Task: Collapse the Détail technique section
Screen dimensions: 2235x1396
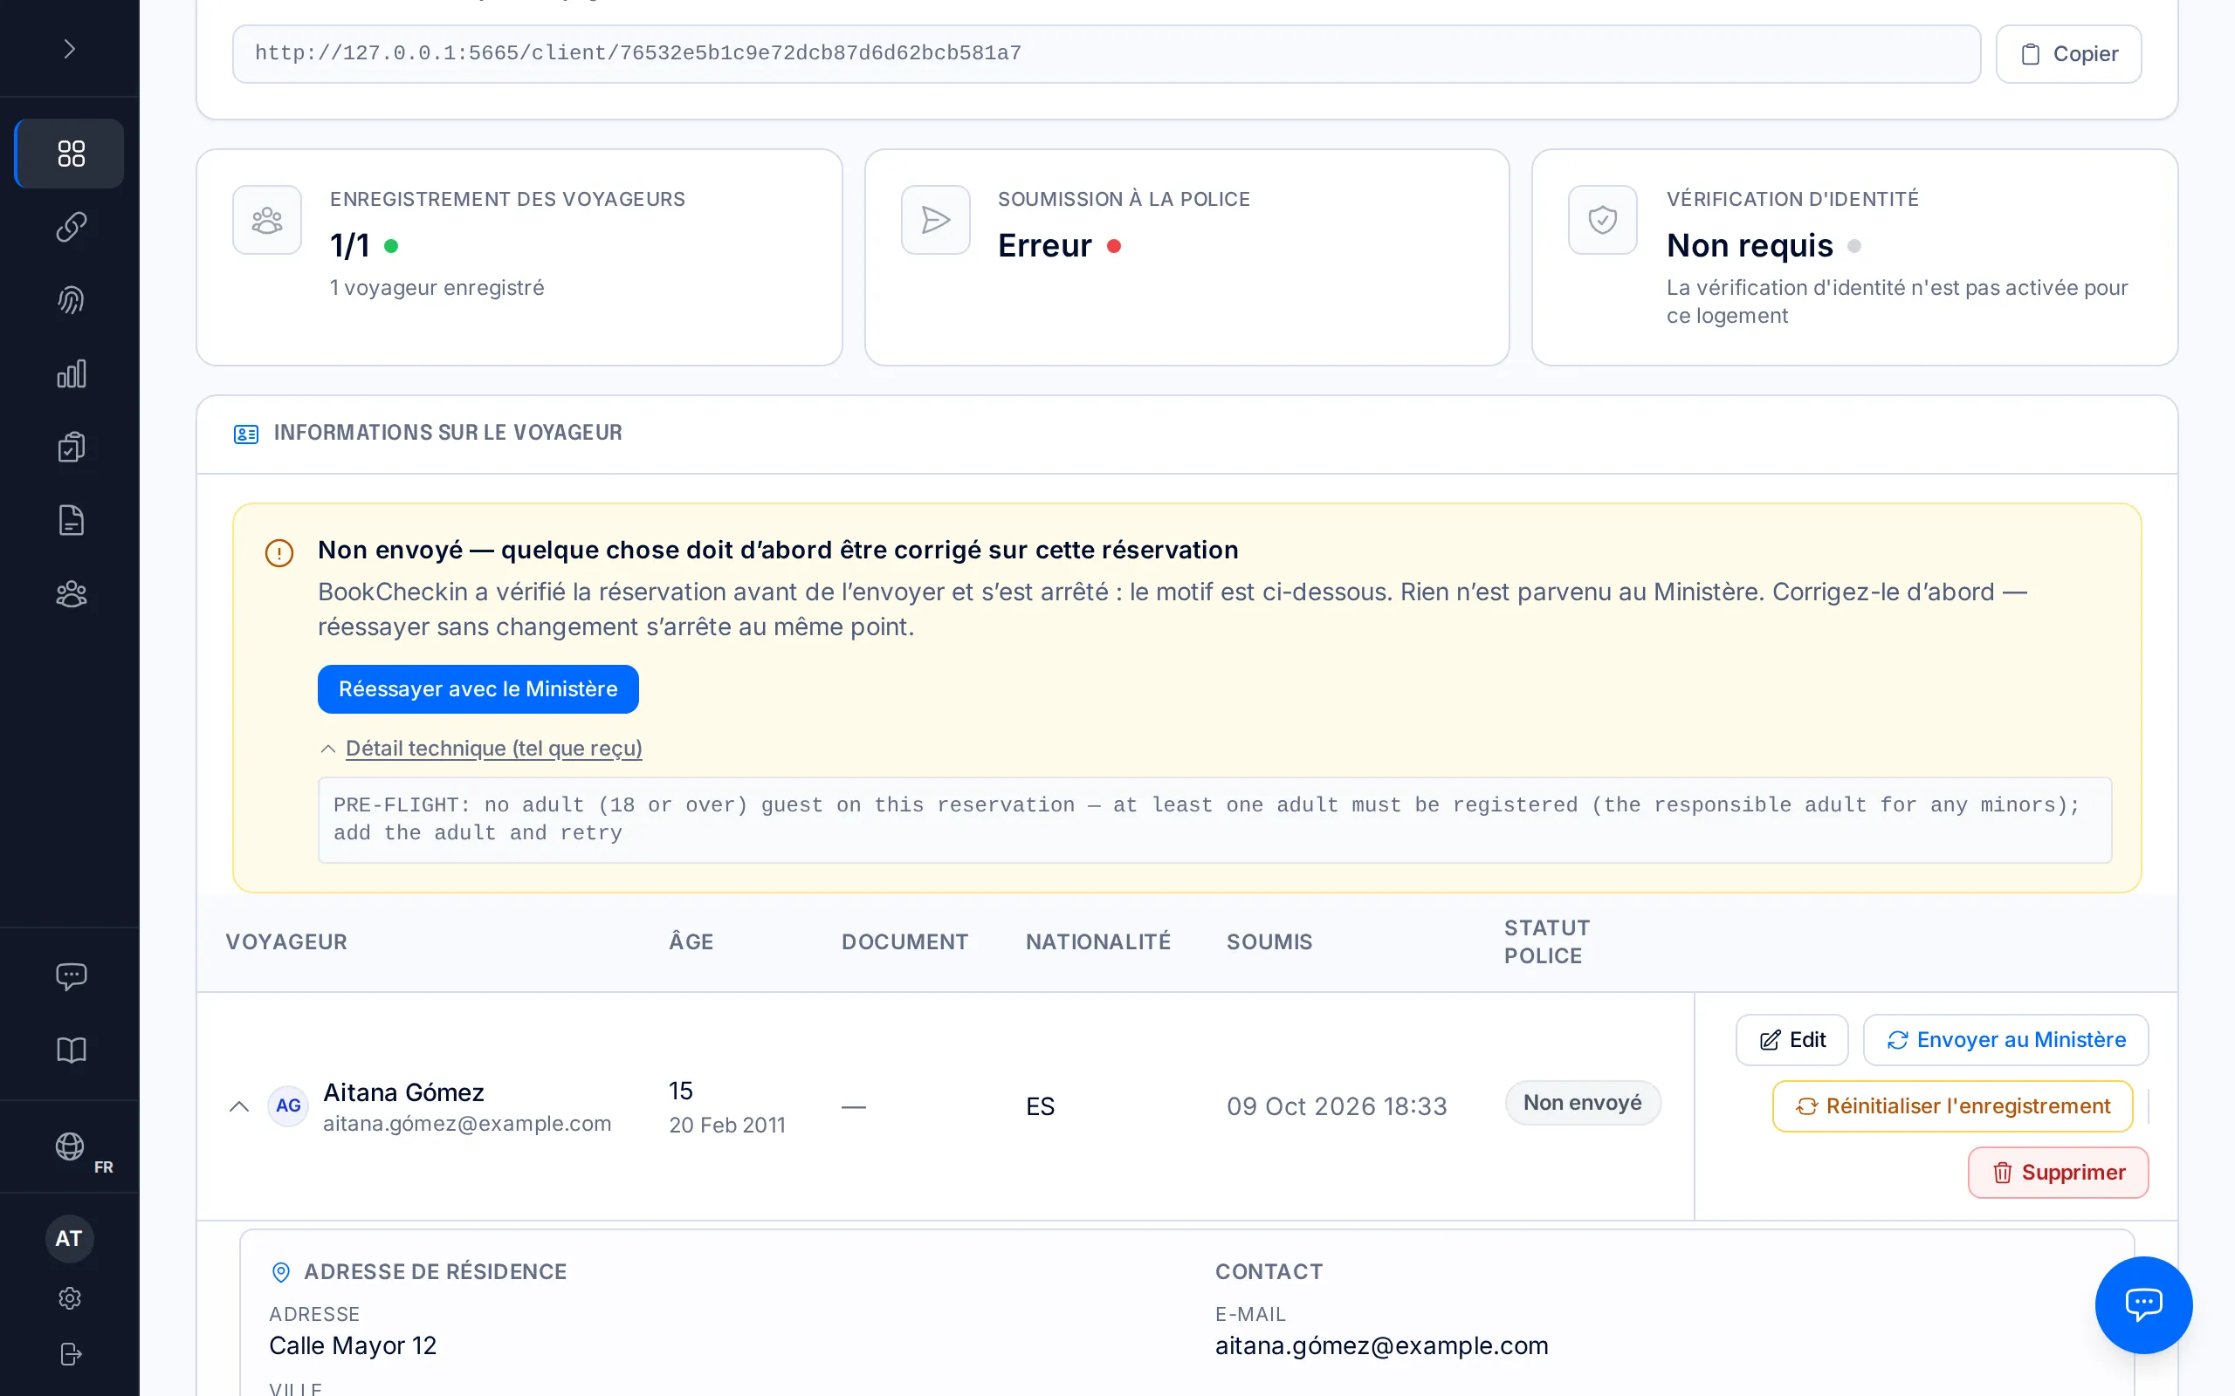Action: click(480, 748)
